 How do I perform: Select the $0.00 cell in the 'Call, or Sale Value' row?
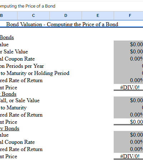(128, 100)
